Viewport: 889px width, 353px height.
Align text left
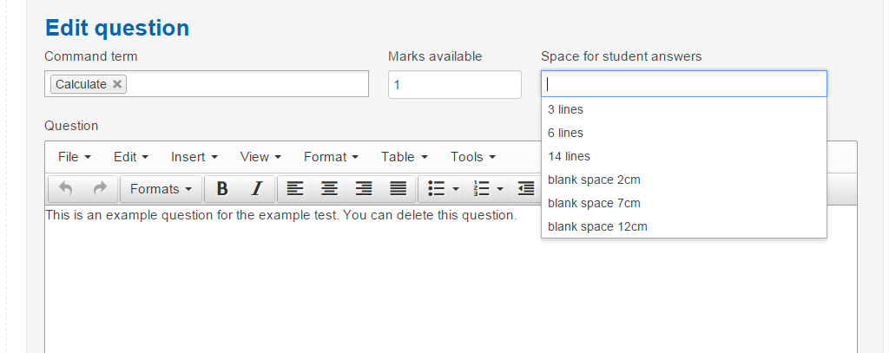(x=295, y=189)
